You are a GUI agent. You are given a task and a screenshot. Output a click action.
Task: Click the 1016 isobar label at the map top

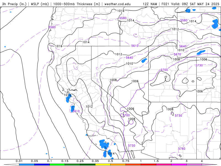tap(121, 11)
